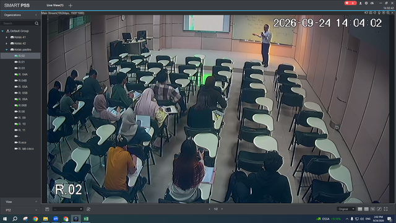The image size is (396, 223).
Task: Open the system status gauge icon
Action: pos(372,3)
